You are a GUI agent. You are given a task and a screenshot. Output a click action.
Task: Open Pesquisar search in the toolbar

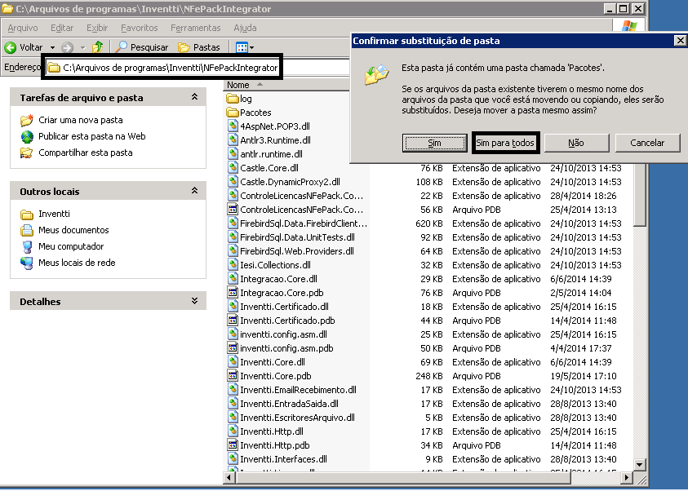coord(142,47)
